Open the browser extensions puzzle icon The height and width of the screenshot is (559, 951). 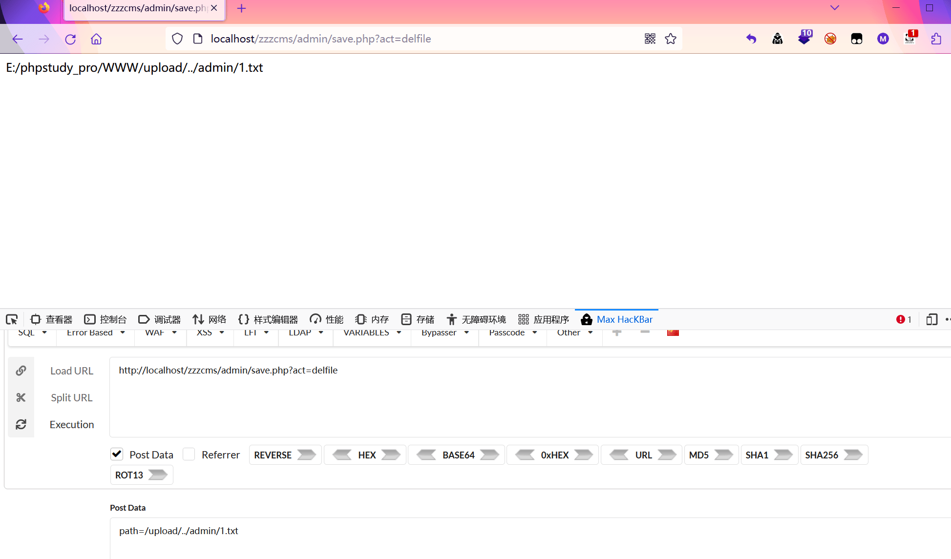[x=936, y=39]
